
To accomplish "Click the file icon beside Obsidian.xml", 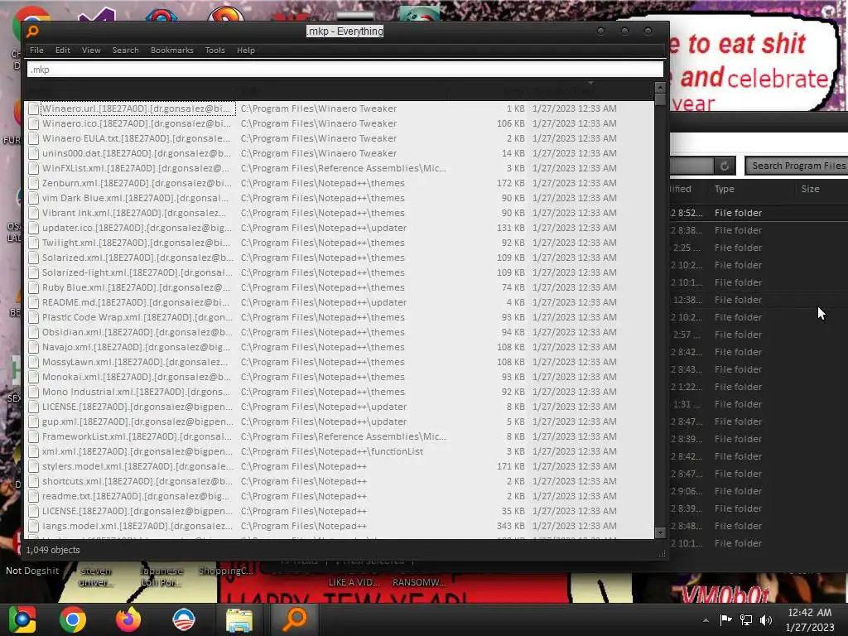I will tap(33, 332).
